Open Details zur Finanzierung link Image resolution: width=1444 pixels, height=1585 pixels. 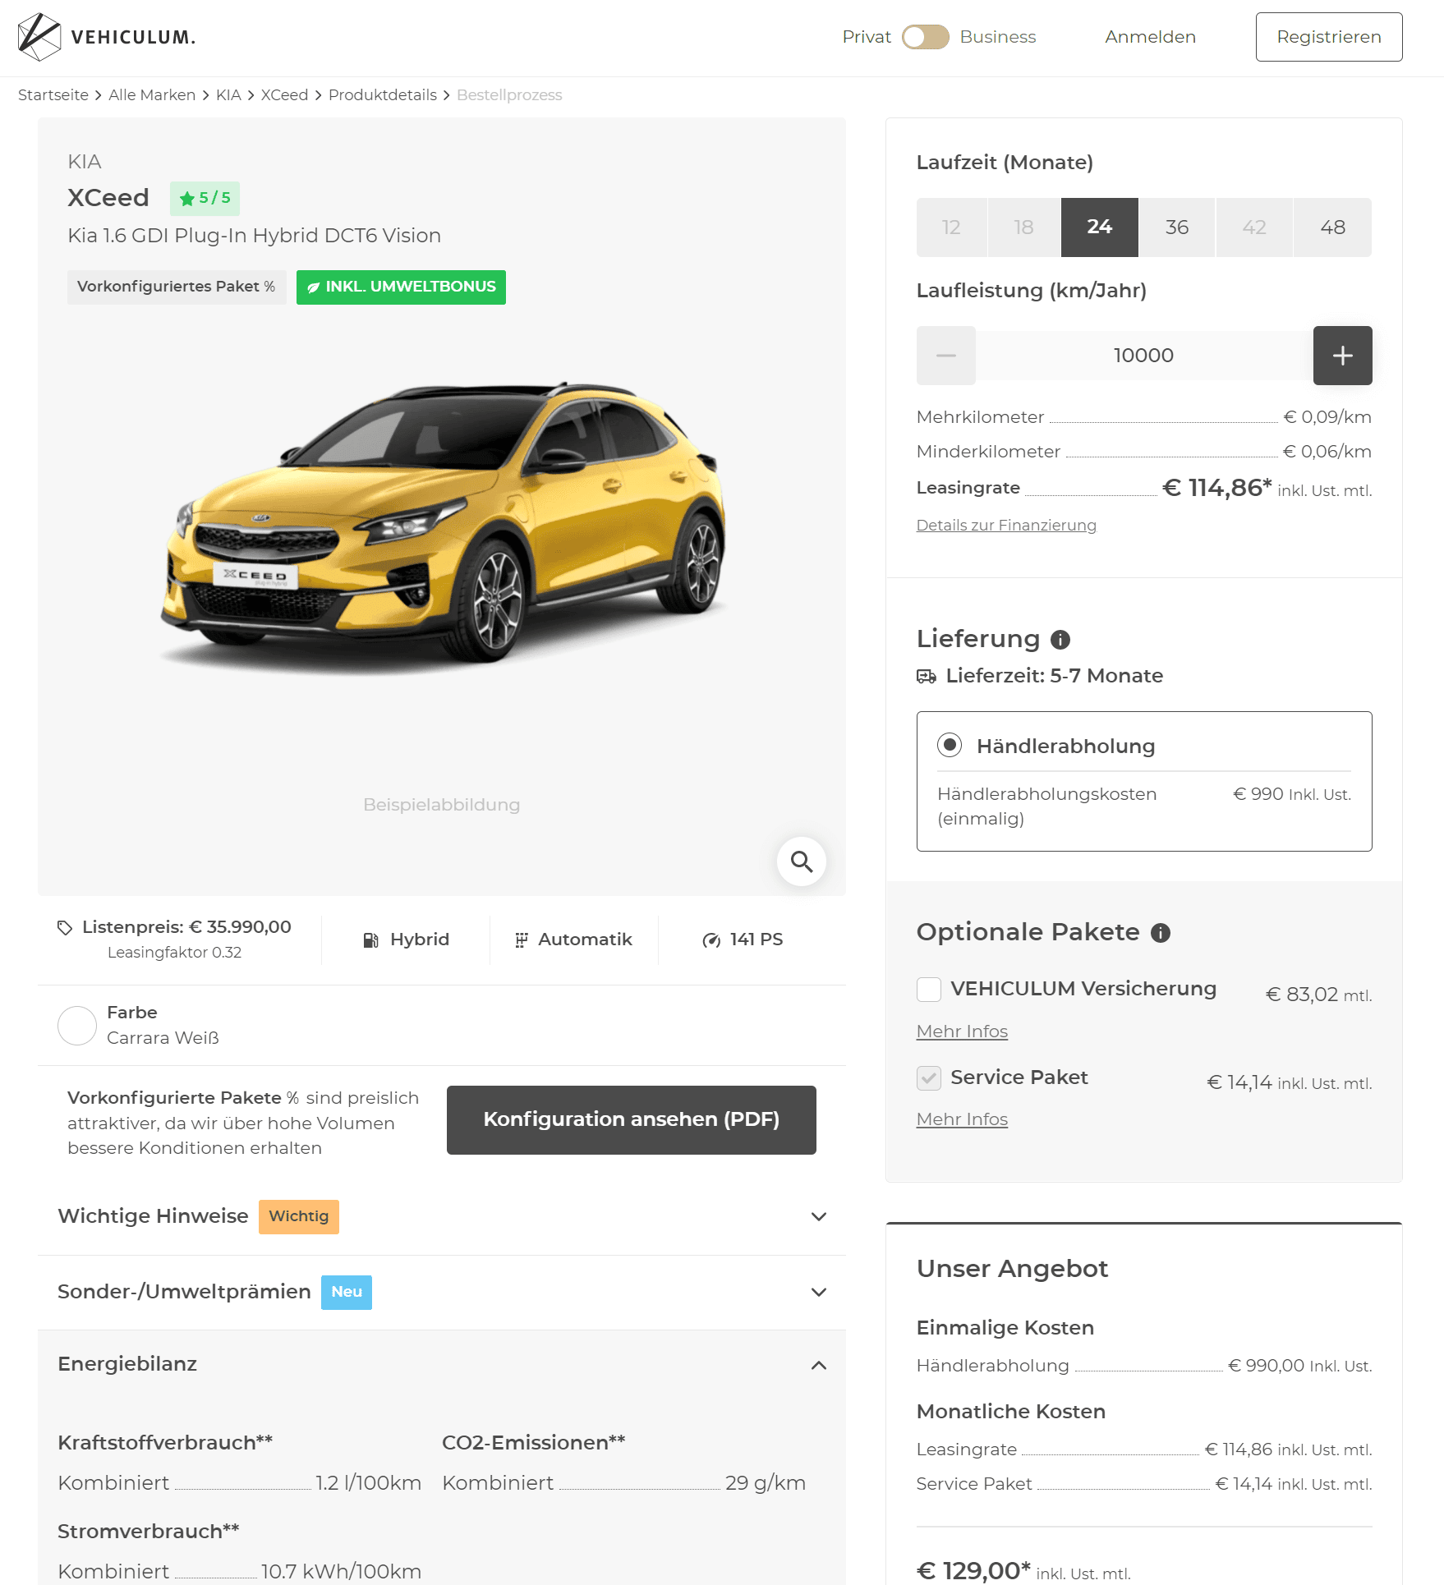(x=1006, y=526)
